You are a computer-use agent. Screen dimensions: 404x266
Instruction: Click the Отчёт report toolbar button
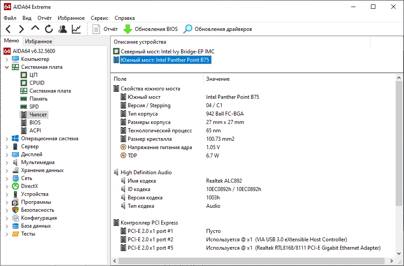(x=105, y=29)
